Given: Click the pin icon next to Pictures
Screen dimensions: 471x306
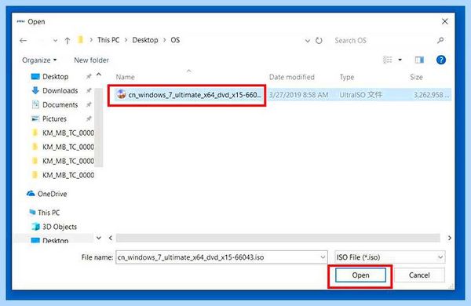Looking at the screenshot, I should point(89,118).
